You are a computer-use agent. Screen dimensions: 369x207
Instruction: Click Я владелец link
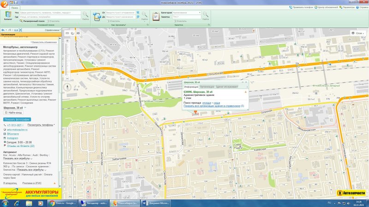(10, 183)
